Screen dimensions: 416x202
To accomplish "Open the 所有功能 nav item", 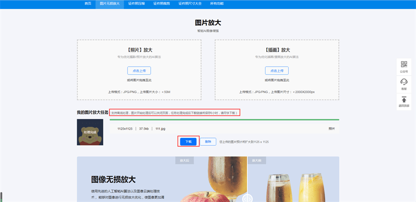I will coord(217,4).
